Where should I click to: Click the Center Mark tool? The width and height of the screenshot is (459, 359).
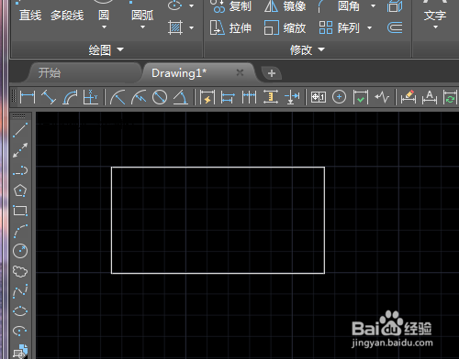[x=339, y=97]
